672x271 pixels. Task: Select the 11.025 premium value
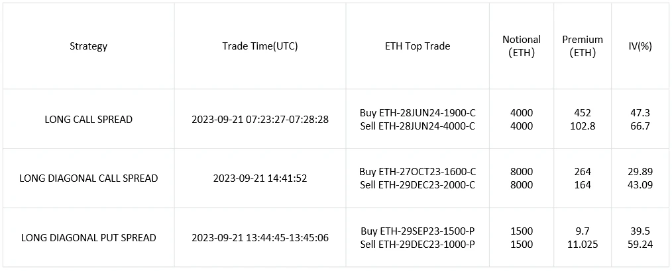pyautogui.click(x=583, y=244)
